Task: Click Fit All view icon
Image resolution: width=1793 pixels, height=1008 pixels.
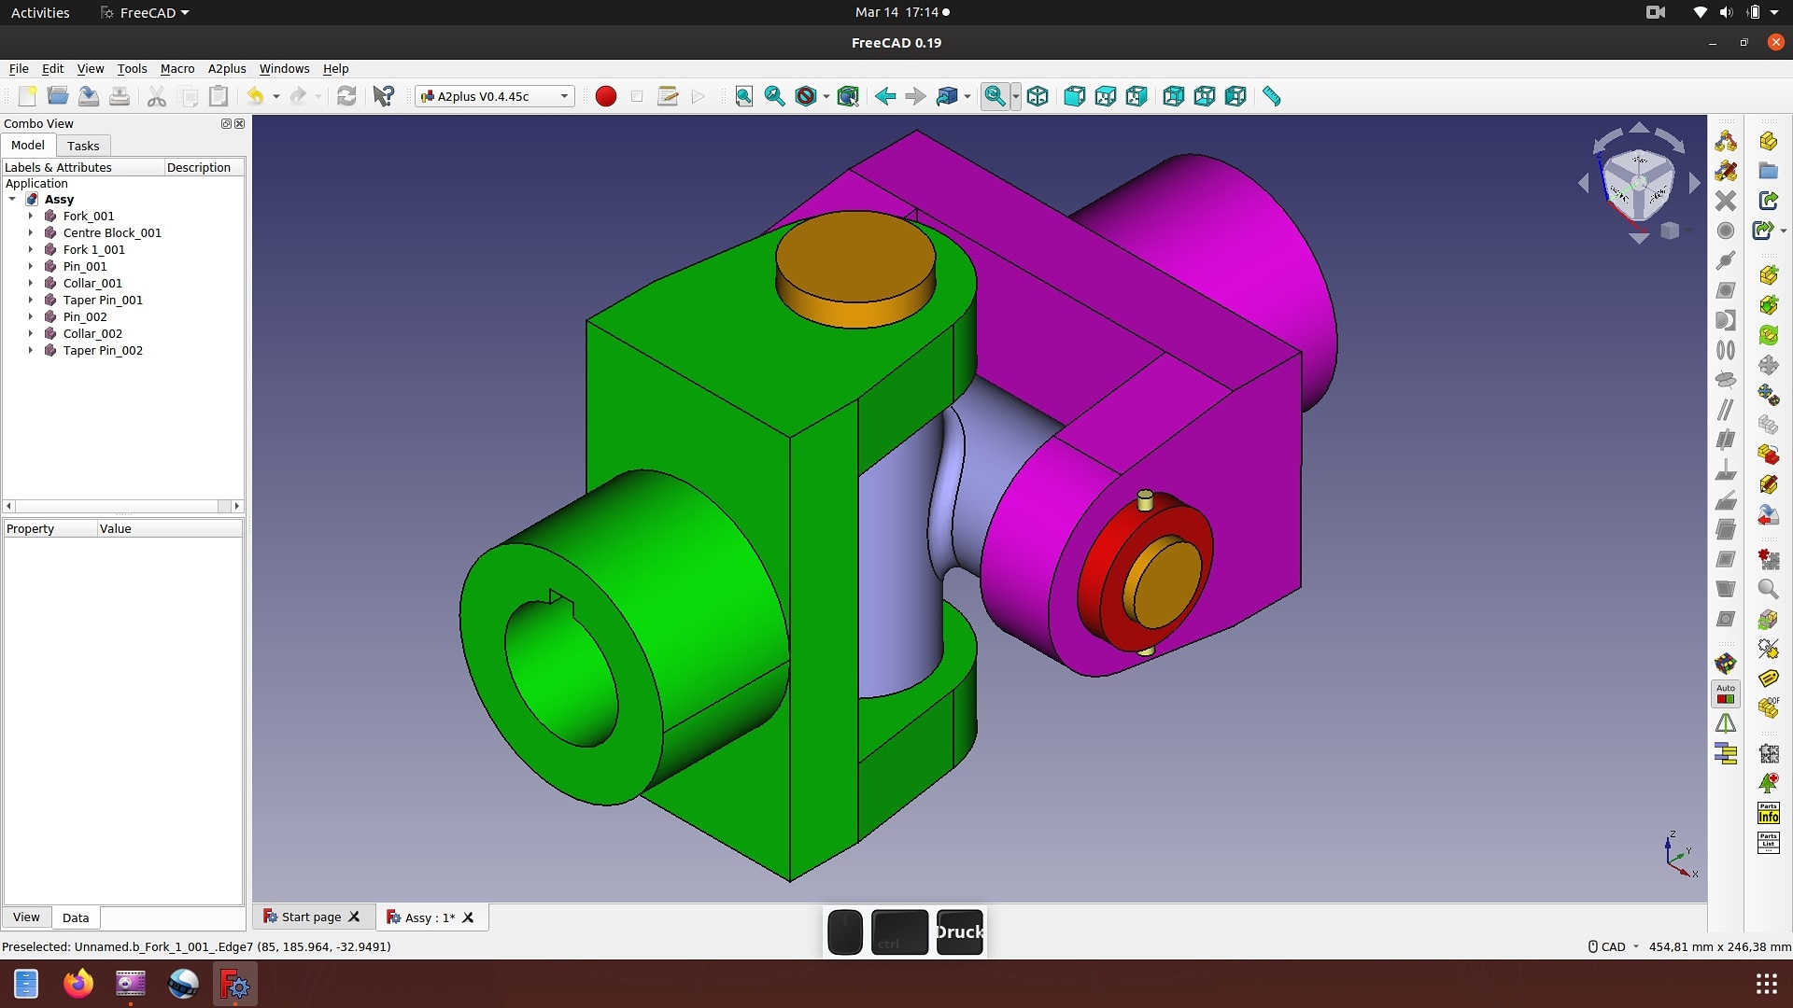Action: click(x=744, y=96)
